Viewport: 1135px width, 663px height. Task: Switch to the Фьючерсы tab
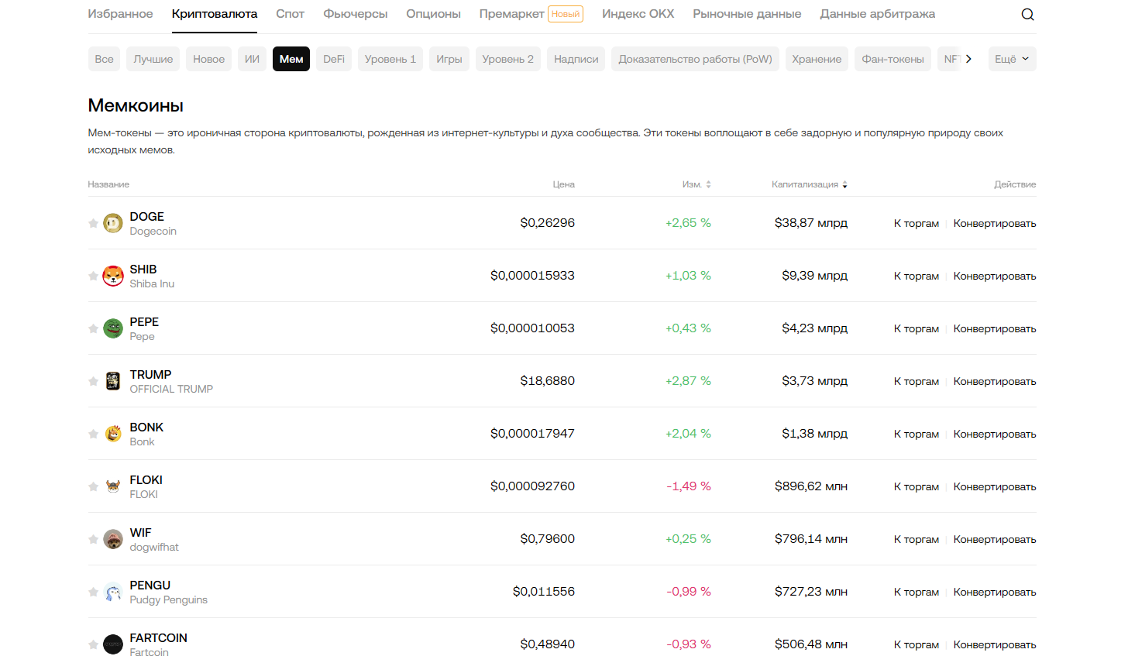coord(355,14)
